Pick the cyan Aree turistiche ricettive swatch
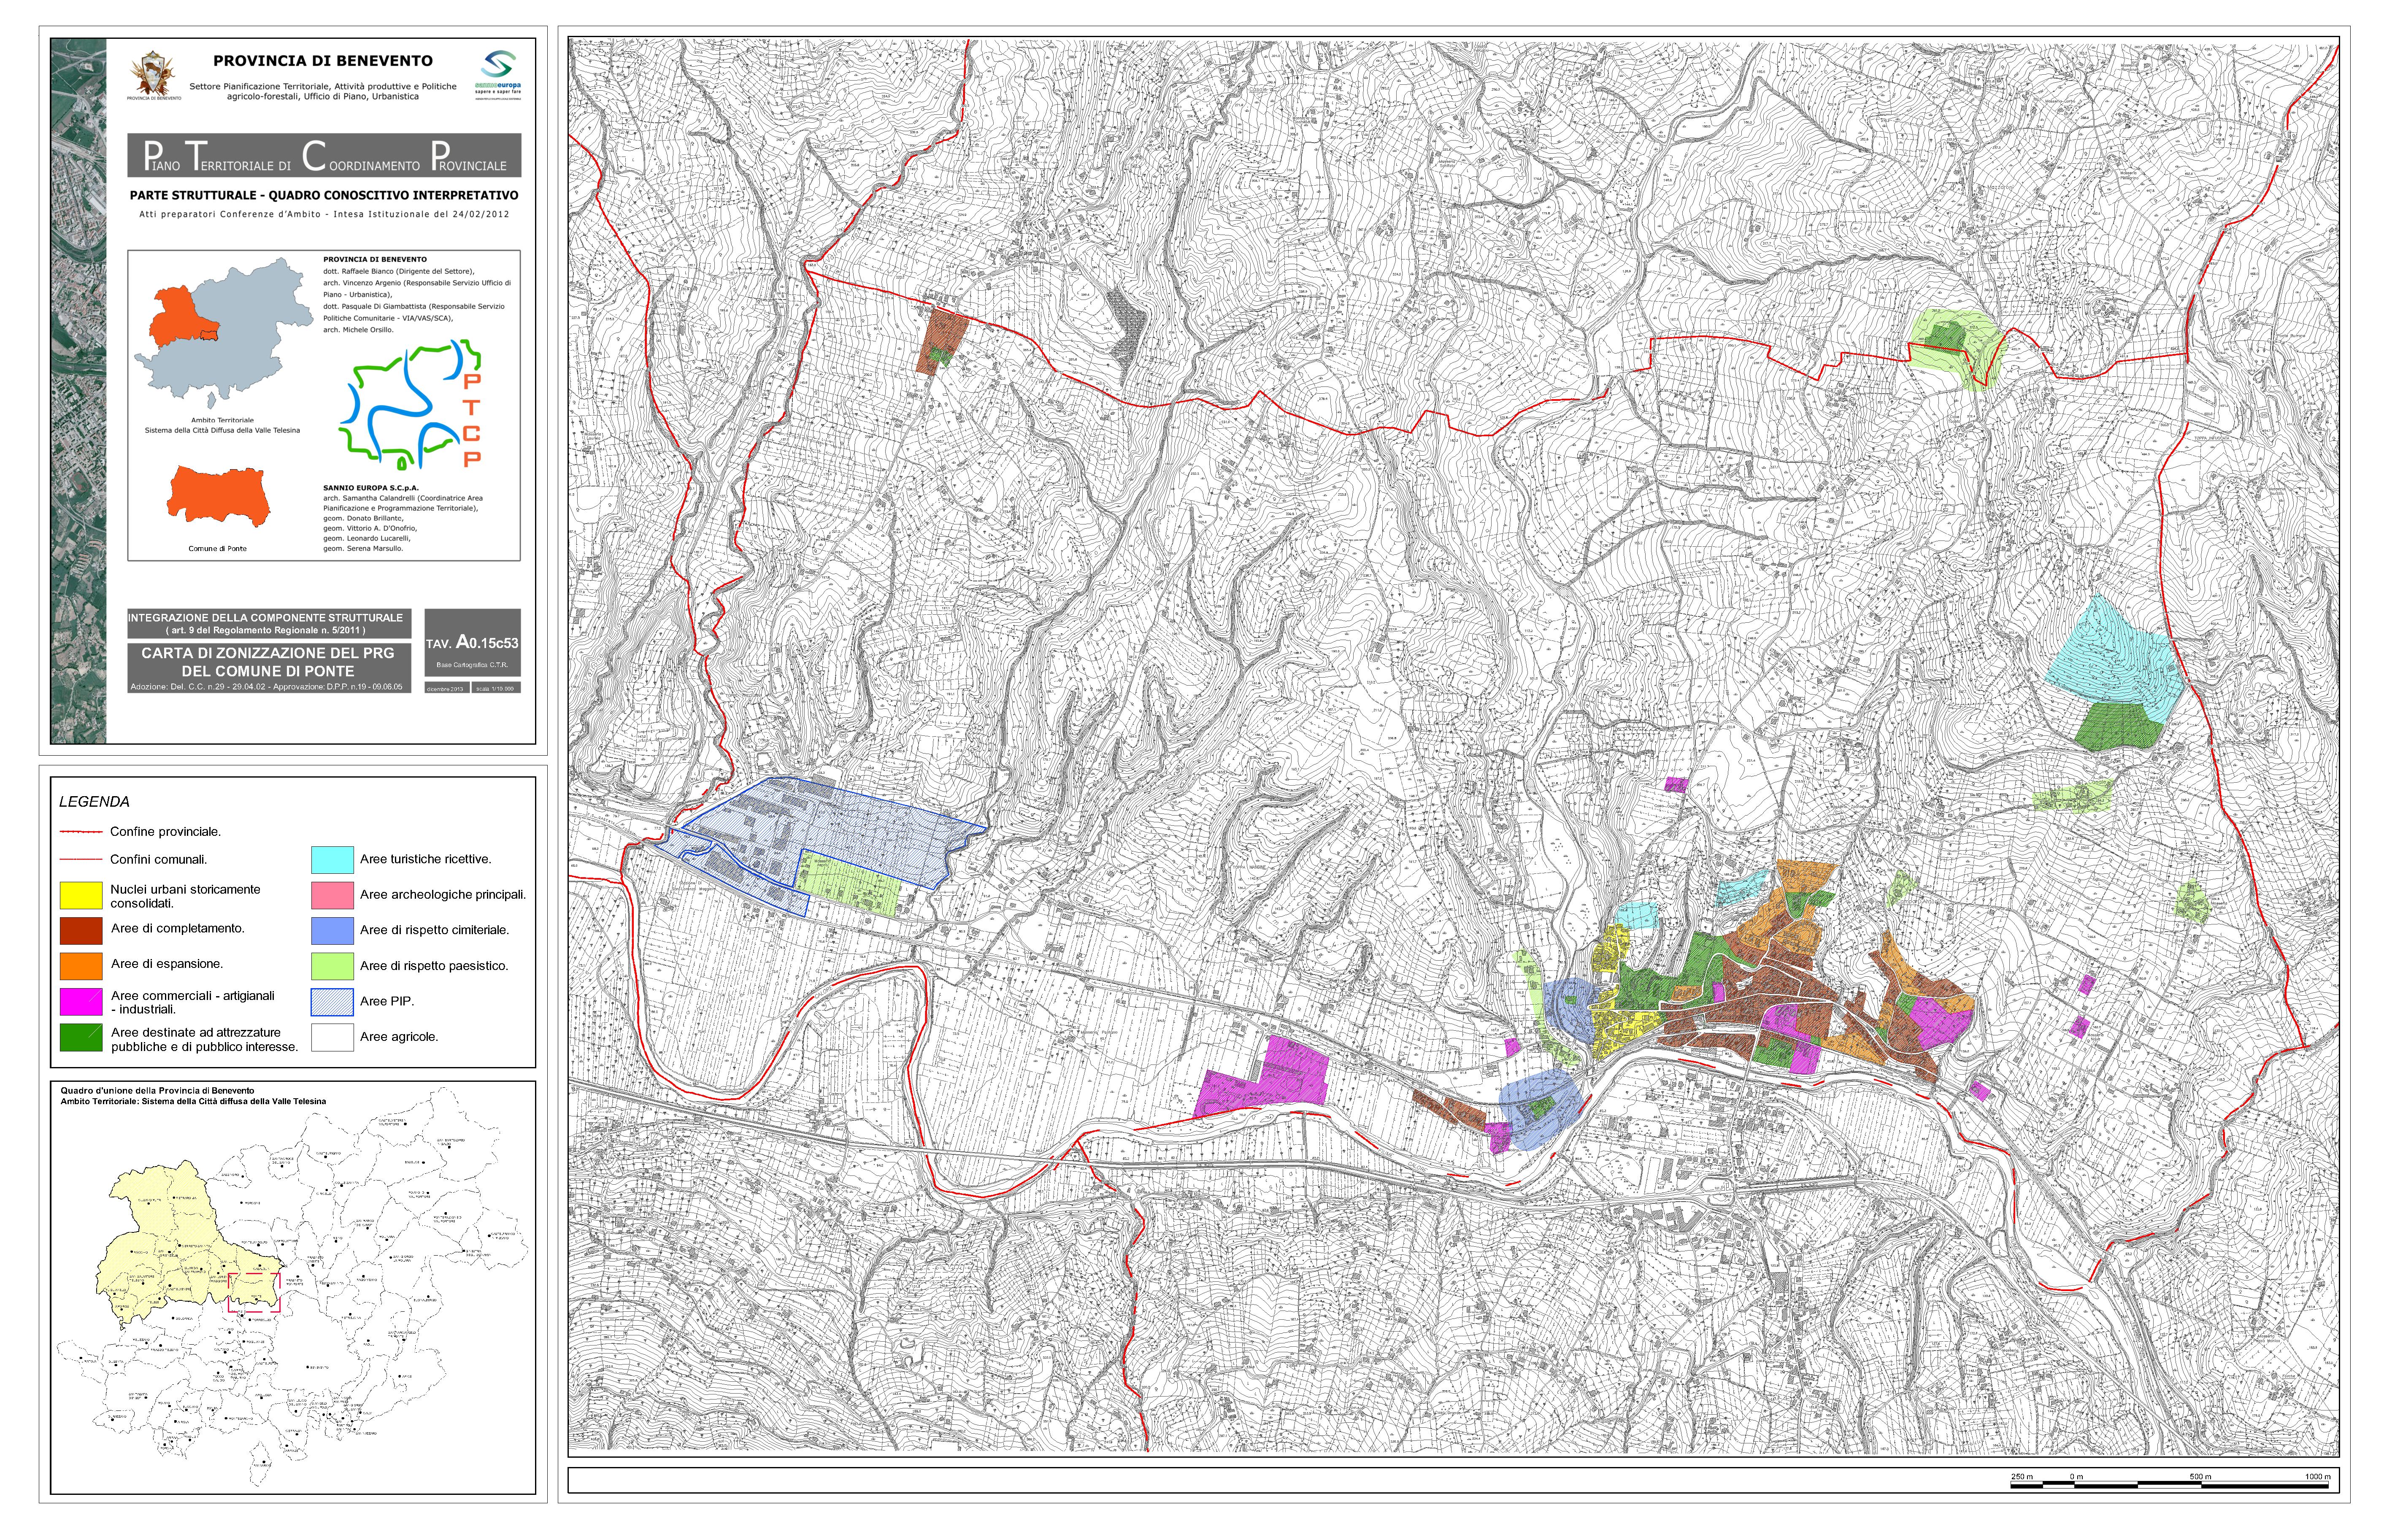 332,860
